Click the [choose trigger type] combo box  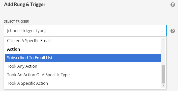(85, 31)
